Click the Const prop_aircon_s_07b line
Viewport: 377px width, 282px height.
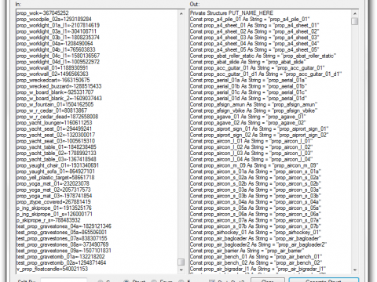pos(255,226)
